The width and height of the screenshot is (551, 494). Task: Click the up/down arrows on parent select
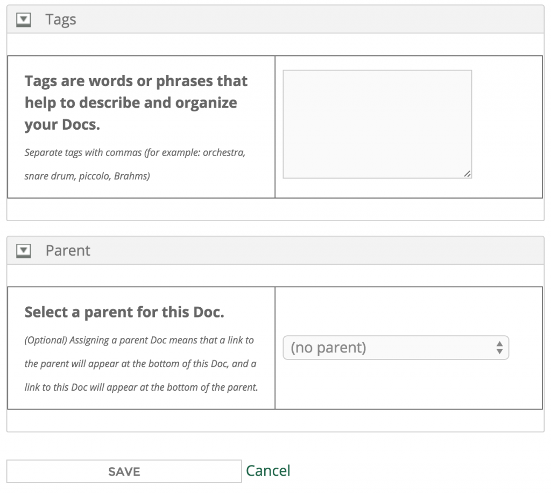[499, 348]
